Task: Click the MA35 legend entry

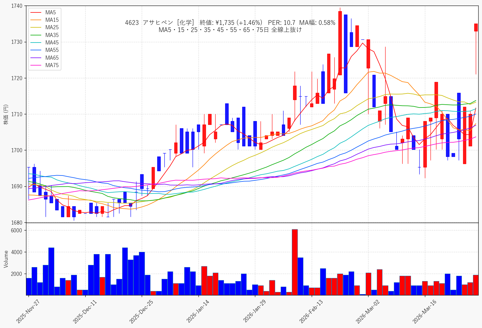Action: click(x=45, y=35)
